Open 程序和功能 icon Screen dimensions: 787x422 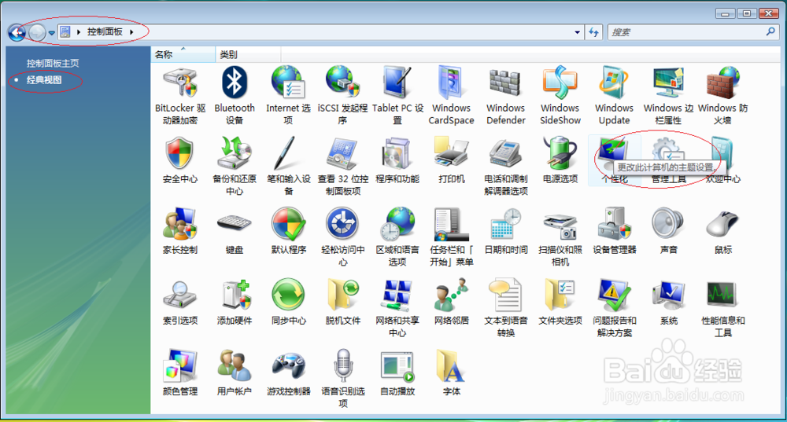point(397,153)
